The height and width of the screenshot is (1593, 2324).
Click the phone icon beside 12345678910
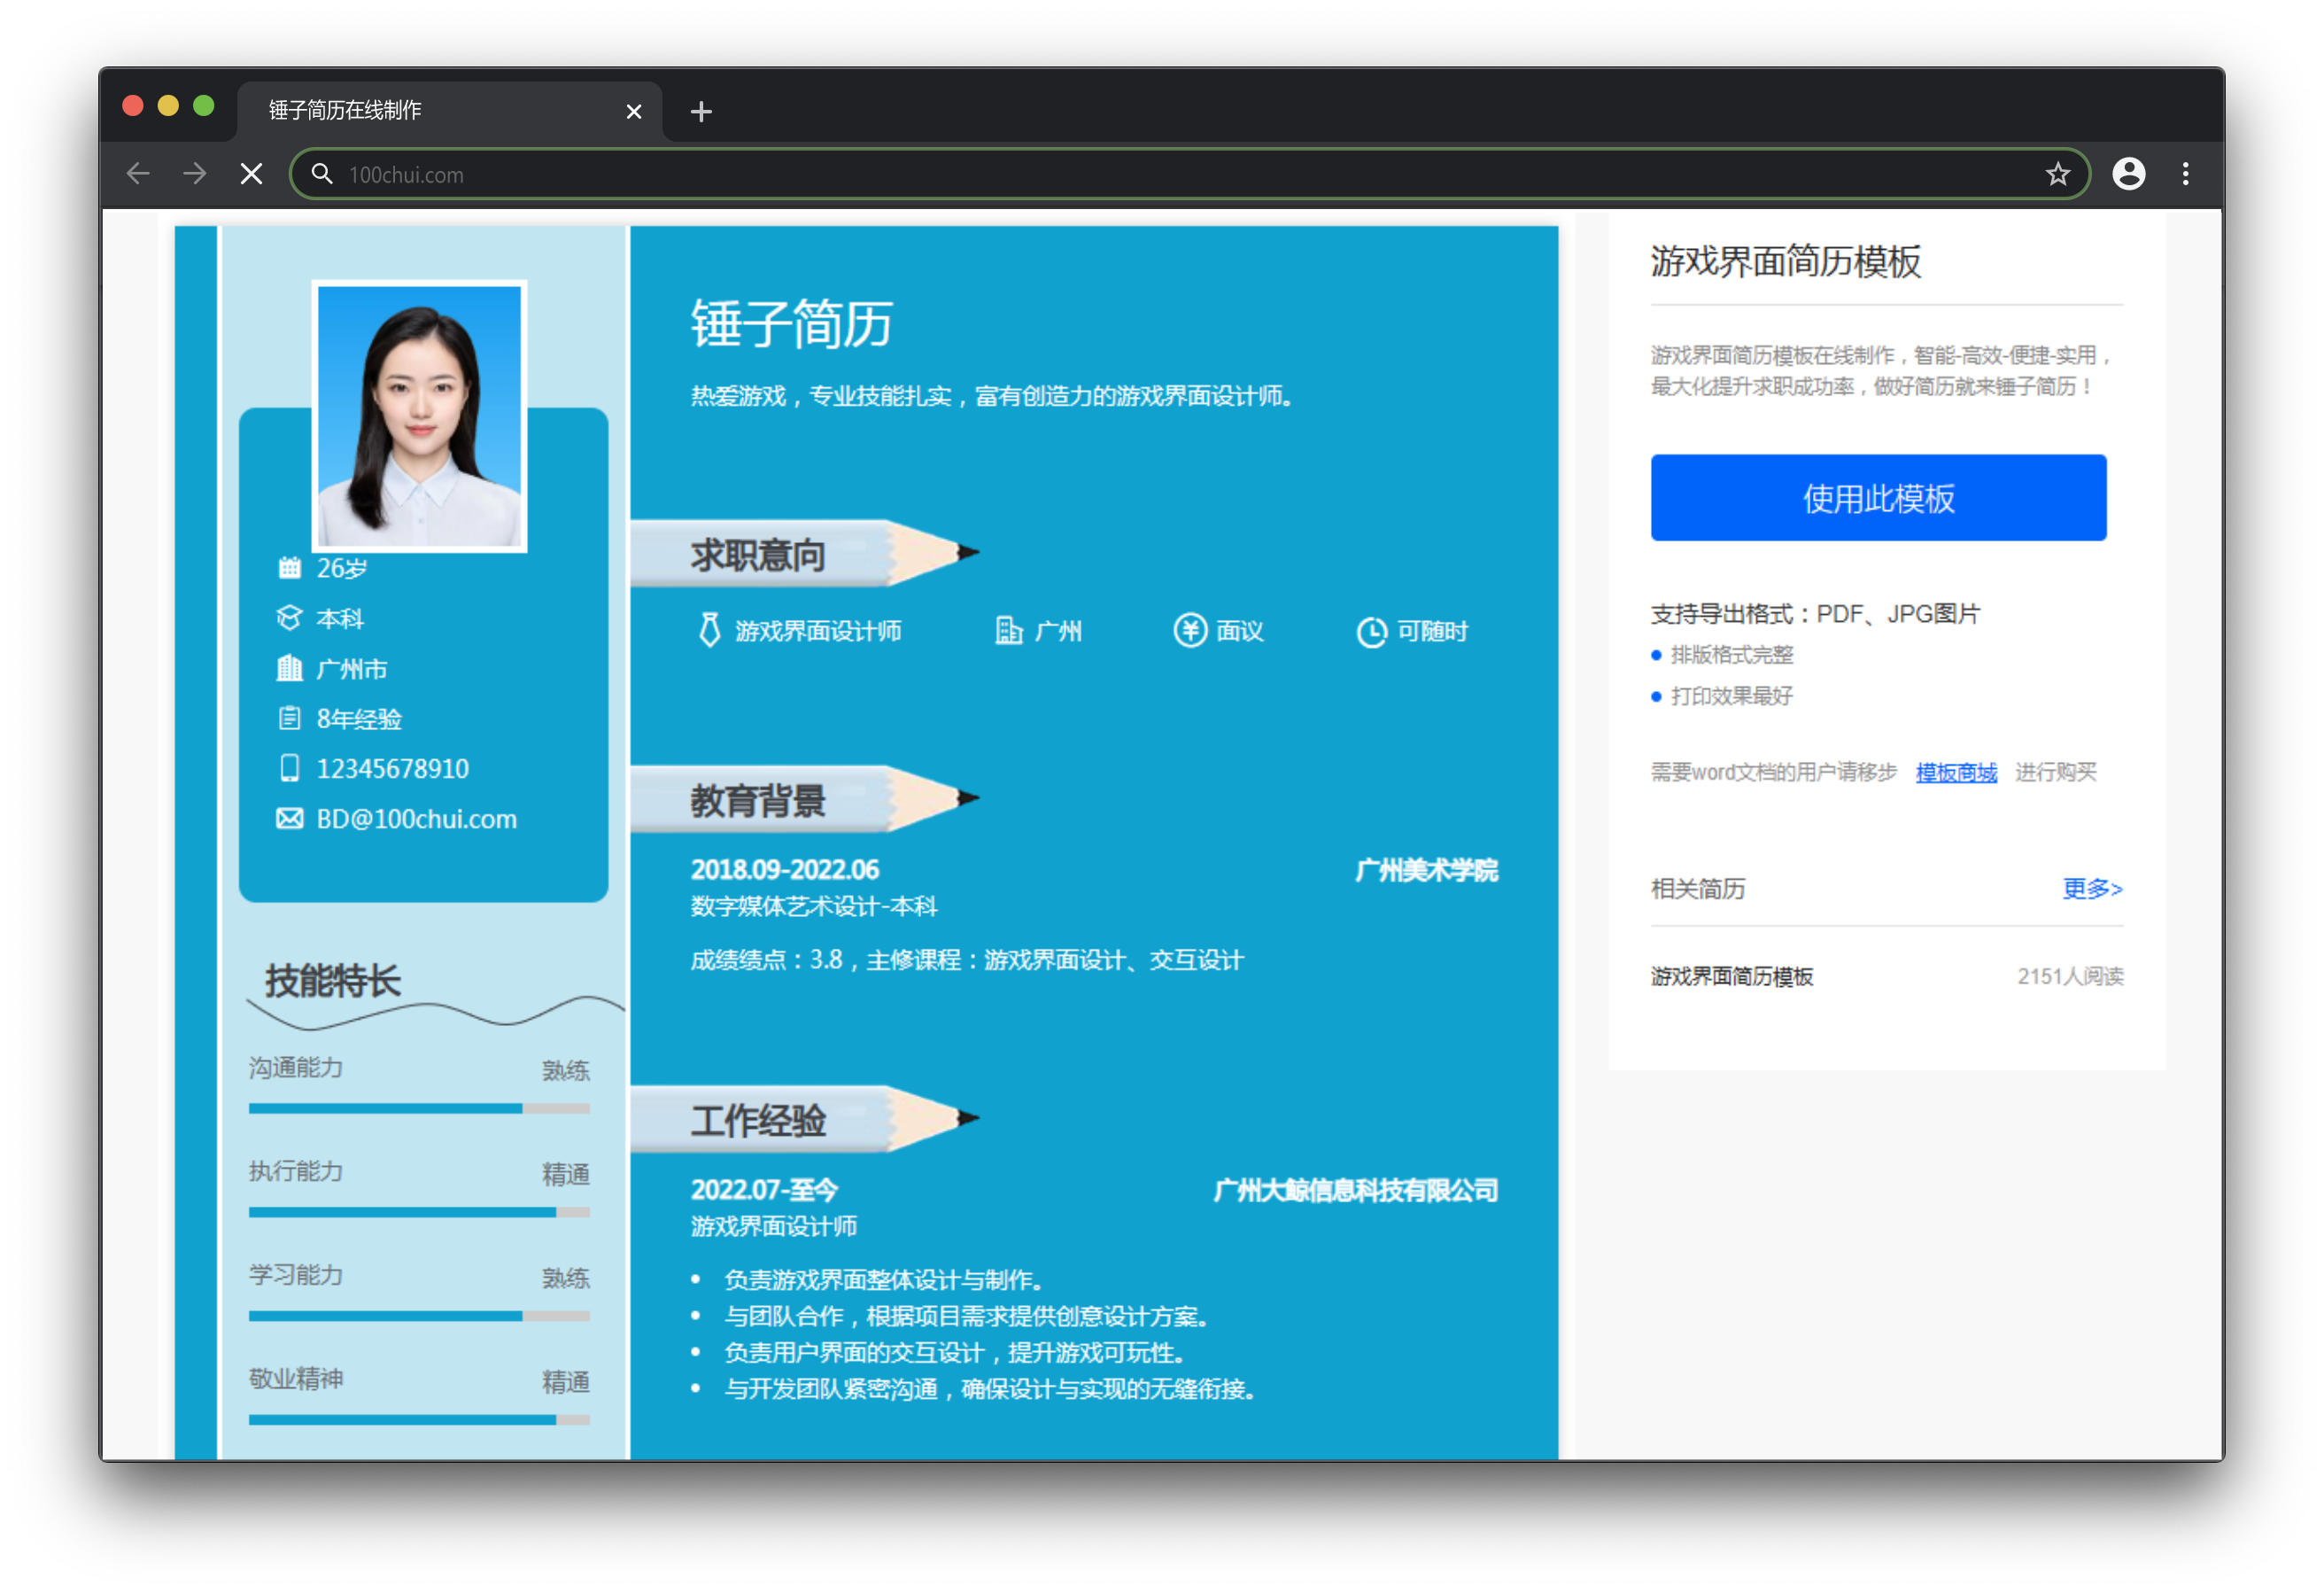tap(289, 767)
